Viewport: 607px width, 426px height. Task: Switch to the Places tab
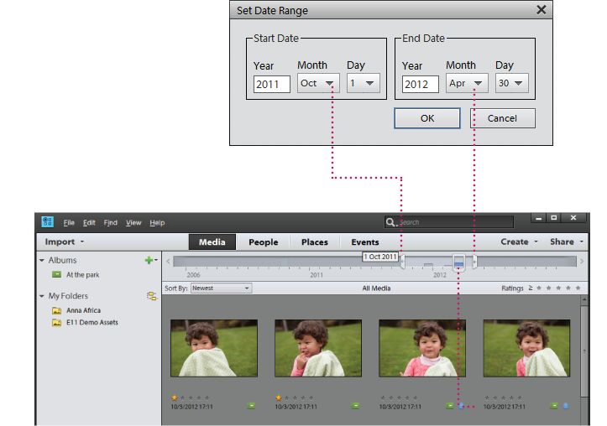coord(314,242)
